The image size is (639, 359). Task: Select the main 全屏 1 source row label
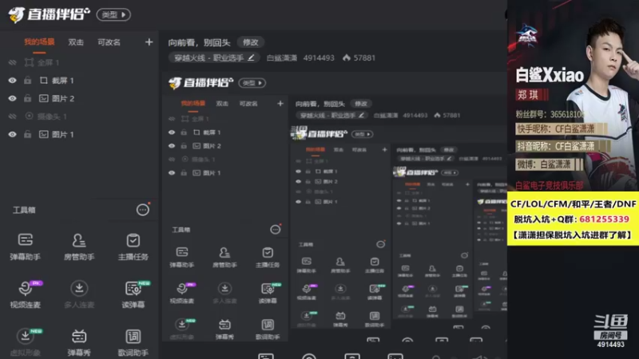click(49, 63)
